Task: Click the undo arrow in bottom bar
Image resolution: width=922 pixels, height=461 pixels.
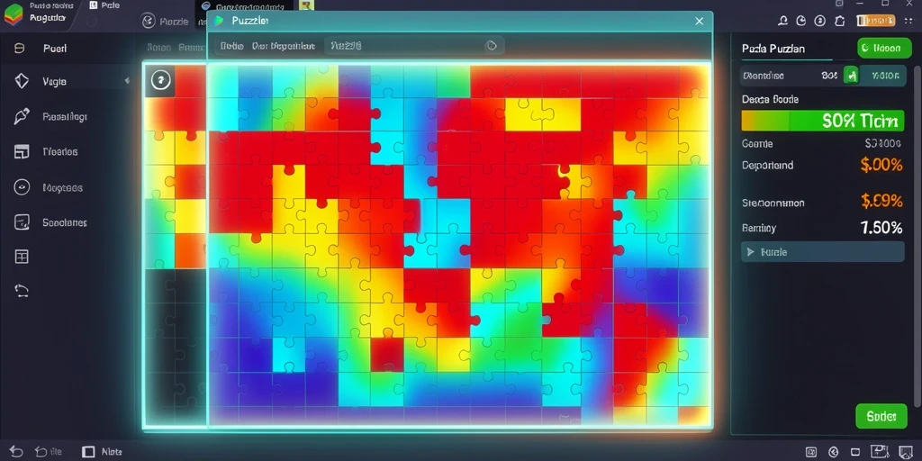Action: click(x=15, y=452)
